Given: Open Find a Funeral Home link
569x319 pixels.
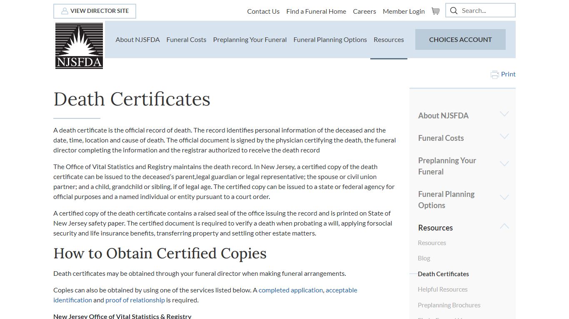Looking at the screenshot, I should pyautogui.click(x=316, y=11).
